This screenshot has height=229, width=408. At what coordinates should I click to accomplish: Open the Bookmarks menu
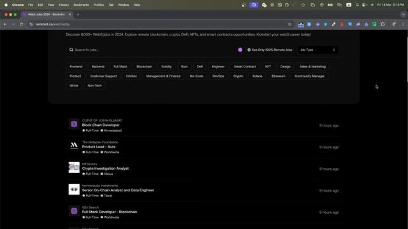coord(81,4)
